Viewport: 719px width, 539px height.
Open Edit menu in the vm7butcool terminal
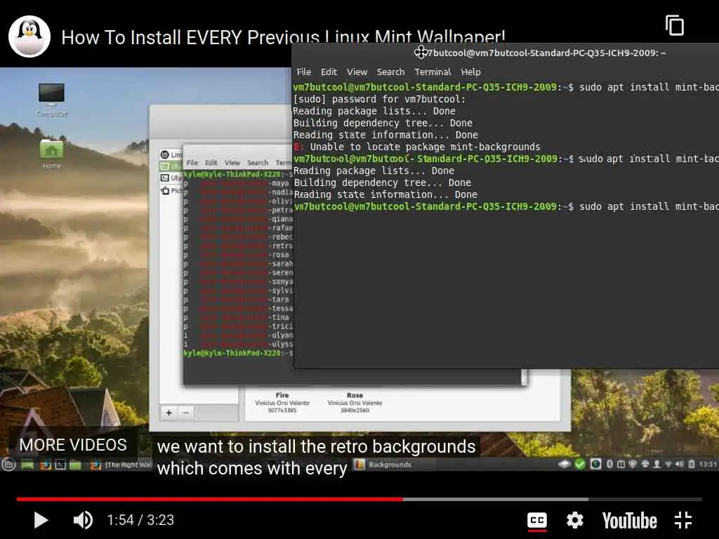point(329,72)
